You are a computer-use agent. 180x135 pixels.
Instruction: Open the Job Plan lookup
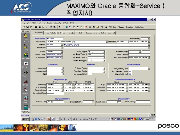(62, 68)
